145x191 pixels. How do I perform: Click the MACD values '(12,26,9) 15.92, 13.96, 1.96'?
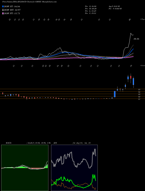point(39,143)
